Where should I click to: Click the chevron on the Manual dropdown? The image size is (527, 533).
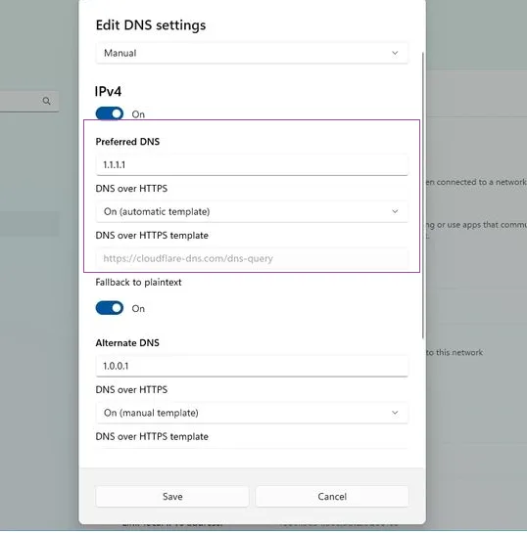[x=395, y=53]
